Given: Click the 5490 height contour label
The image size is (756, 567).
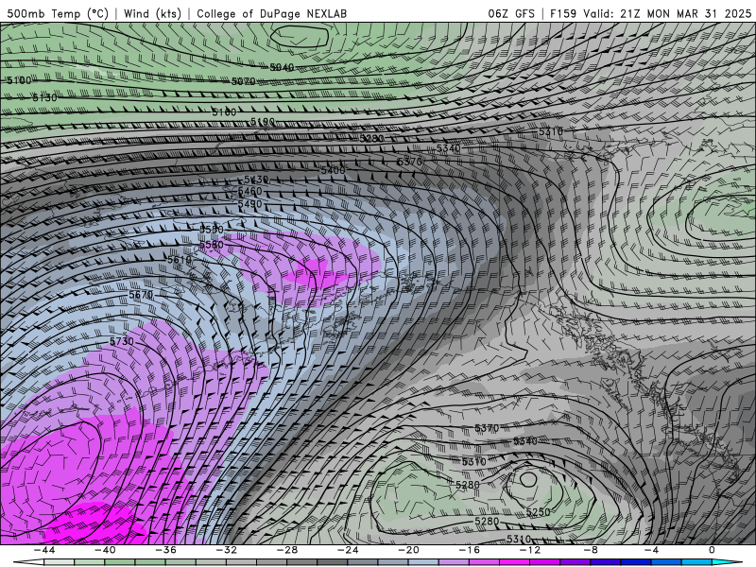Looking at the screenshot, I should [x=249, y=204].
